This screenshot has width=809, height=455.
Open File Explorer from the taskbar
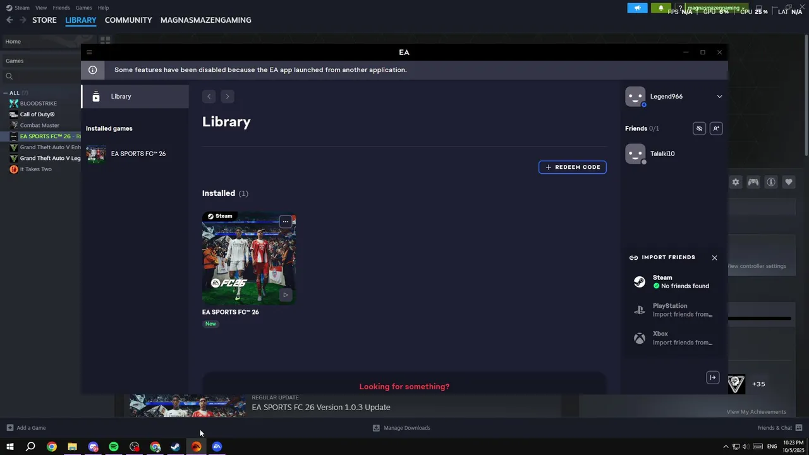coord(72,447)
